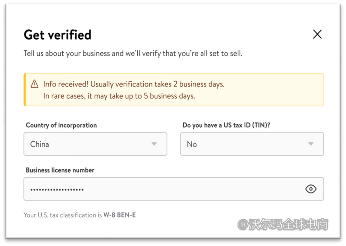Screen dimensions: 346x246
Task: Click the alert icon next to verification message
Action: [x=34, y=84]
